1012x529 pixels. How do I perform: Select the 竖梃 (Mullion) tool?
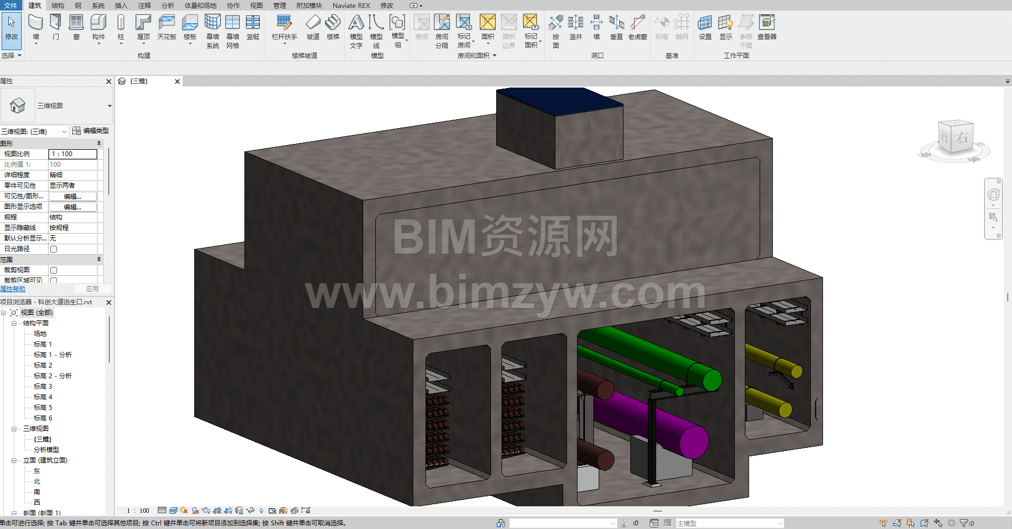253,27
